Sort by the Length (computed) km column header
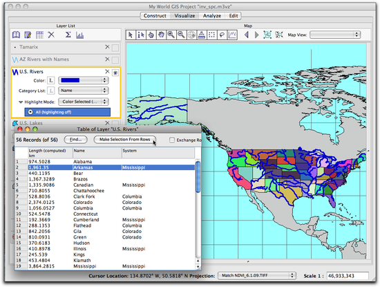This screenshot has height=287, width=380. pos(50,153)
